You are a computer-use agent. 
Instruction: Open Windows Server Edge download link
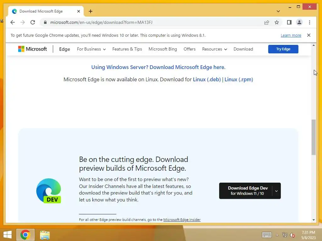(158, 67)
